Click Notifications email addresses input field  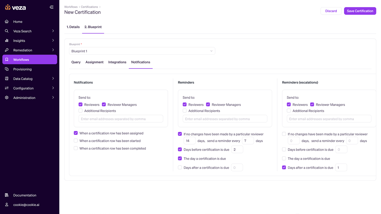[x=121, y=119]
